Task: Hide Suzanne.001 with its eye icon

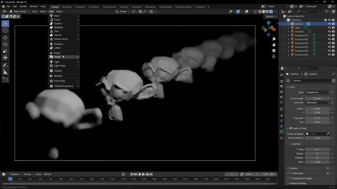Action: 329,35
